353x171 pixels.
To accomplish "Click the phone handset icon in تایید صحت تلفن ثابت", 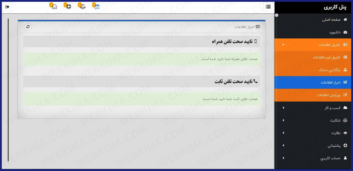I will tap(255, 81).
